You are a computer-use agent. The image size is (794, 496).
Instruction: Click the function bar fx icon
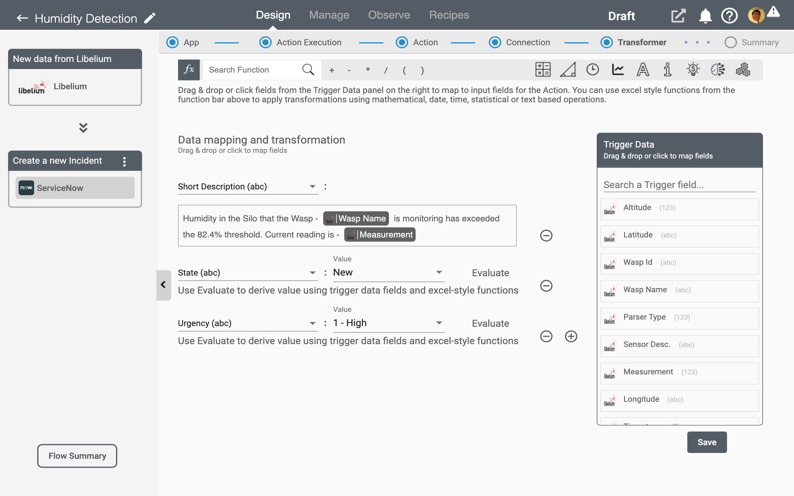[x=189, y=69]
